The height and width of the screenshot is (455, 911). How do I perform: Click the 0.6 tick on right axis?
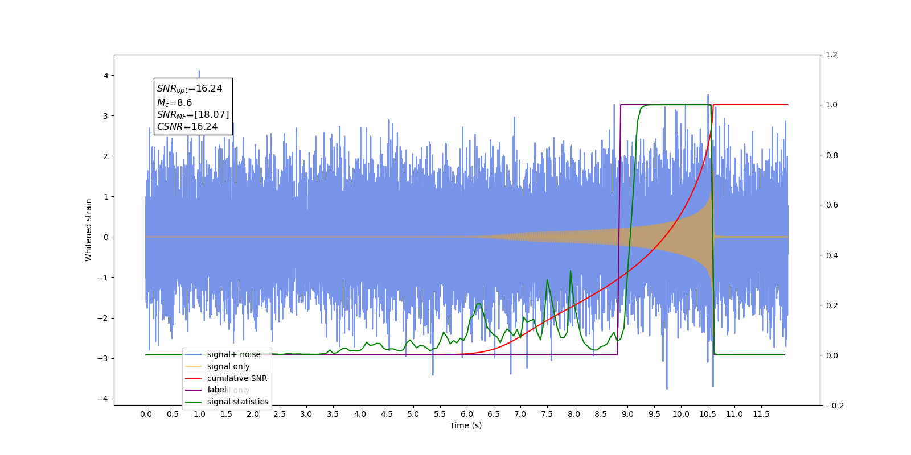831,205
